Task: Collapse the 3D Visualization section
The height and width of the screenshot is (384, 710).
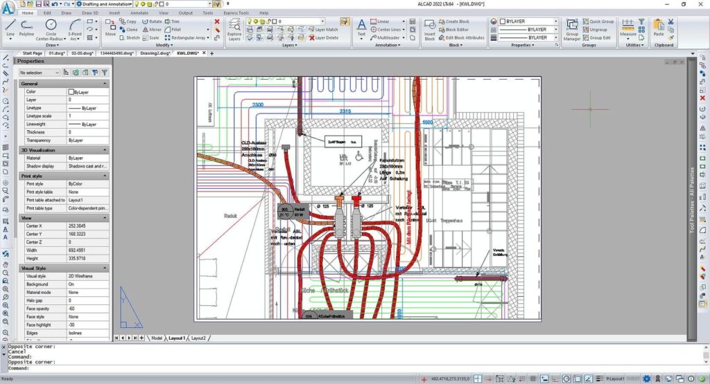Action: click(x=105, y=150)
